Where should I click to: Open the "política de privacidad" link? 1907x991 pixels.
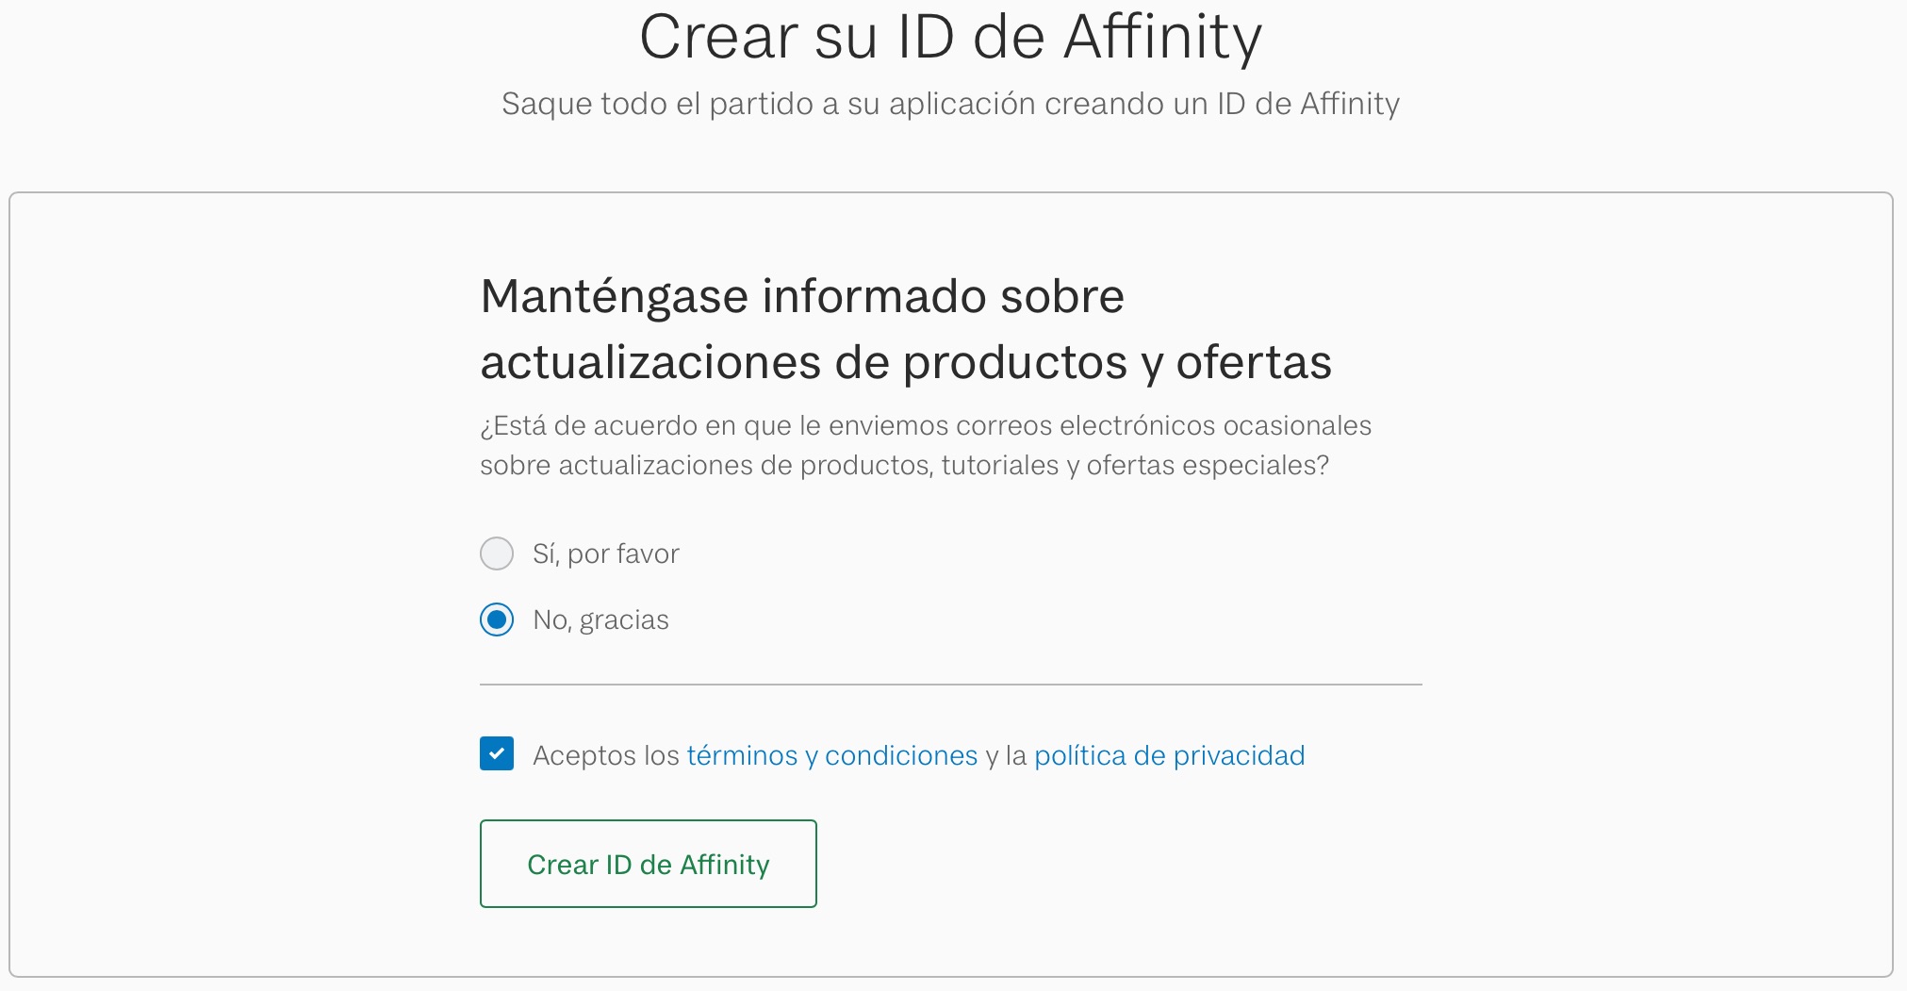click(x=1169, y=755)
